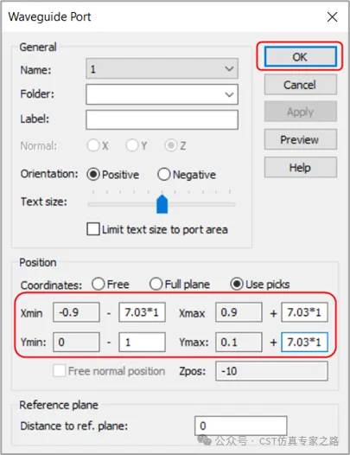Viewport: 350px width, 455px height.
Task: Click the Text size slider handle
Action: point(162,204)
